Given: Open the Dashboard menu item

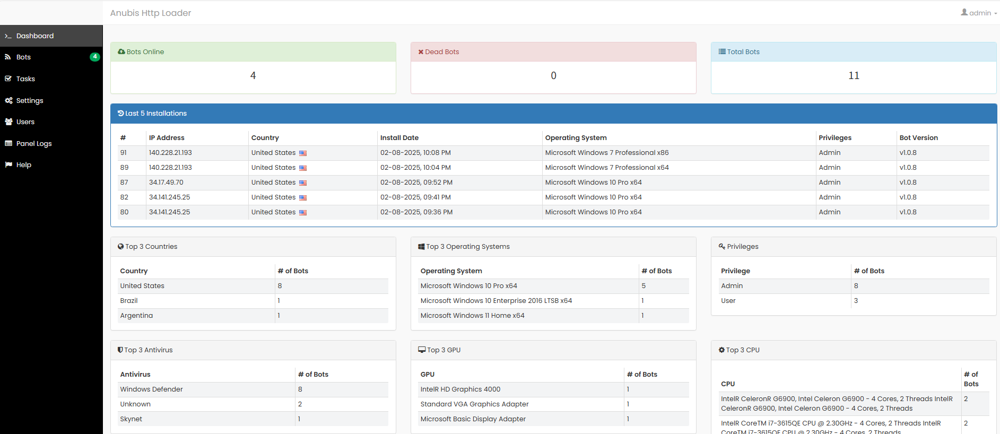Looking at the screenshot, I should (51, 36).
